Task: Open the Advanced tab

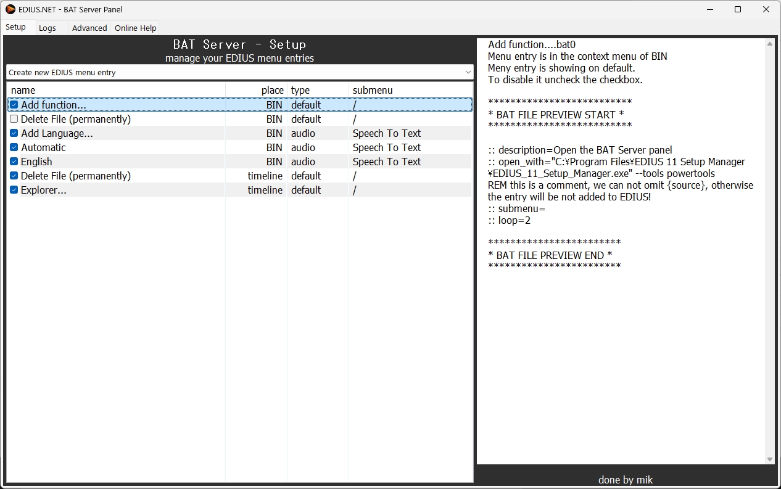Action: (89, 28)
